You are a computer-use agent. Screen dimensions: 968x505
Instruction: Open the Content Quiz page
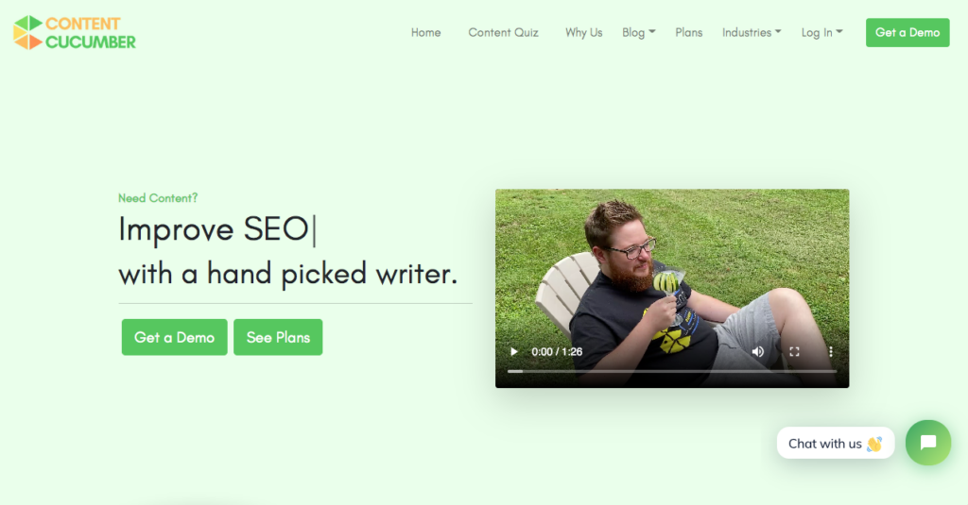[503, 33]
